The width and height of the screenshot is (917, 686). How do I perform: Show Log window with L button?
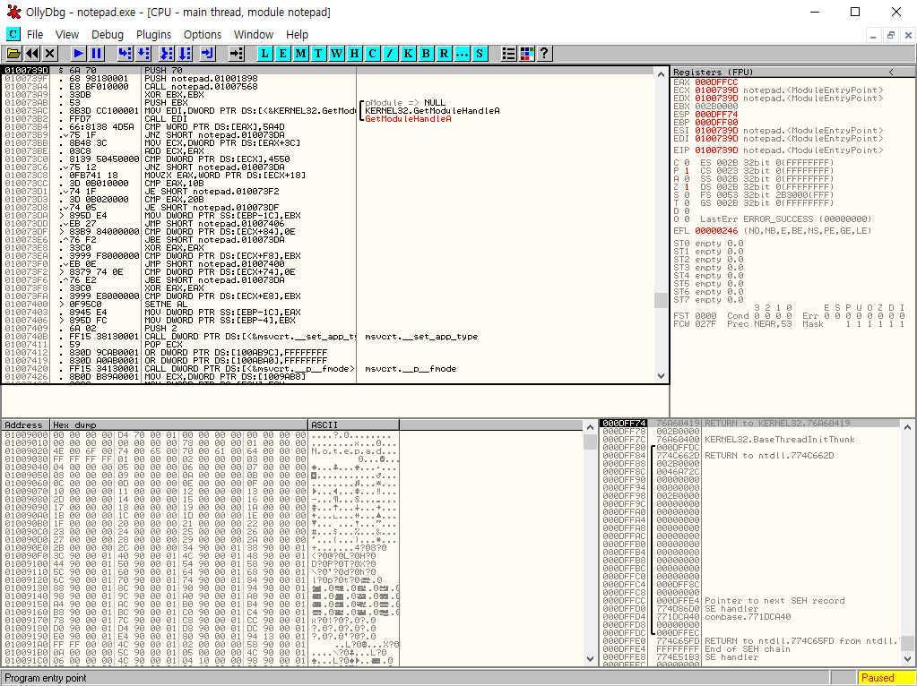click(265, 54)
